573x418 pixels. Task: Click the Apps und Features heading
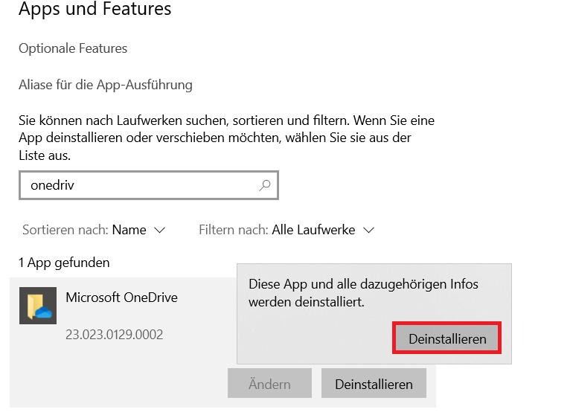point(95,9)
